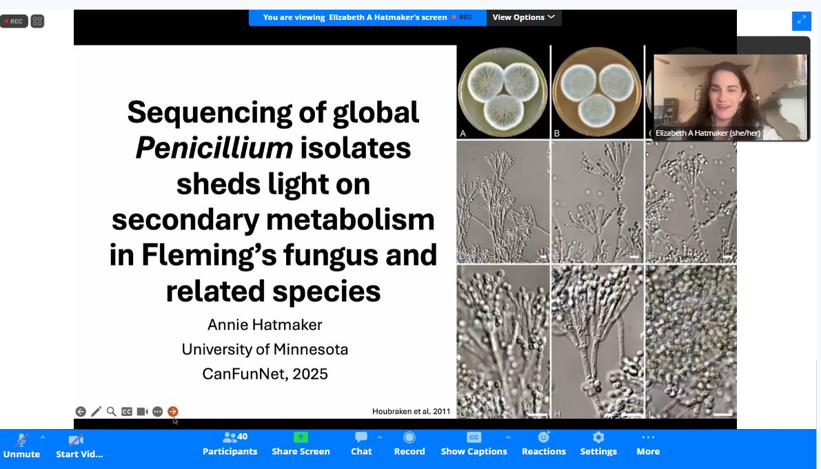Open the More menu in toolbar

(x=648, y=443)
